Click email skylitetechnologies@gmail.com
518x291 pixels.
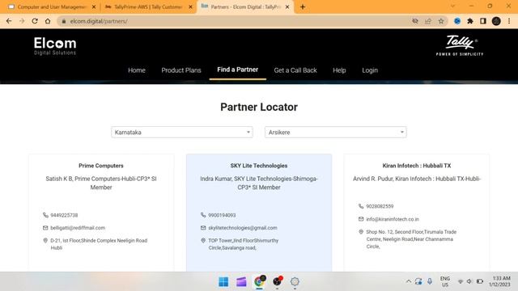pyautogui.click(x=243, y=228)
